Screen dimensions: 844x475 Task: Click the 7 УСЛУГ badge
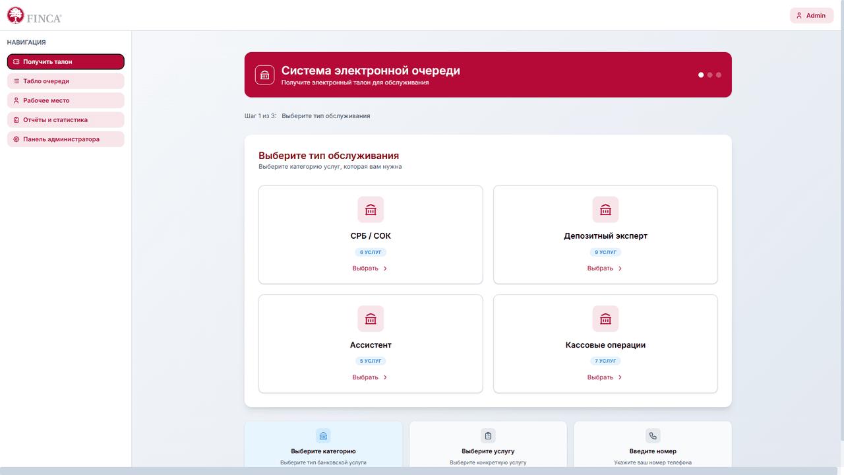click(x=605, y=361)
